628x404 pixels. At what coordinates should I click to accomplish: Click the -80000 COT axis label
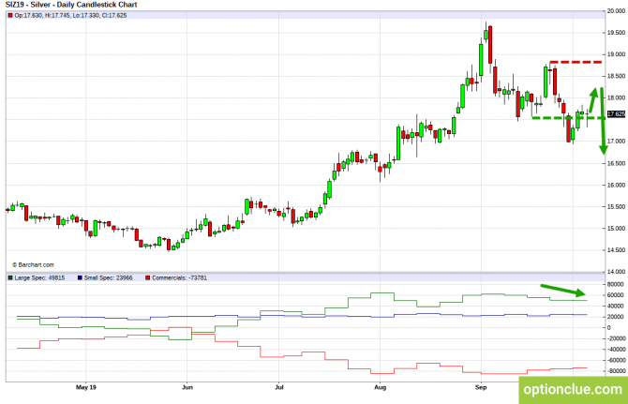616,371
